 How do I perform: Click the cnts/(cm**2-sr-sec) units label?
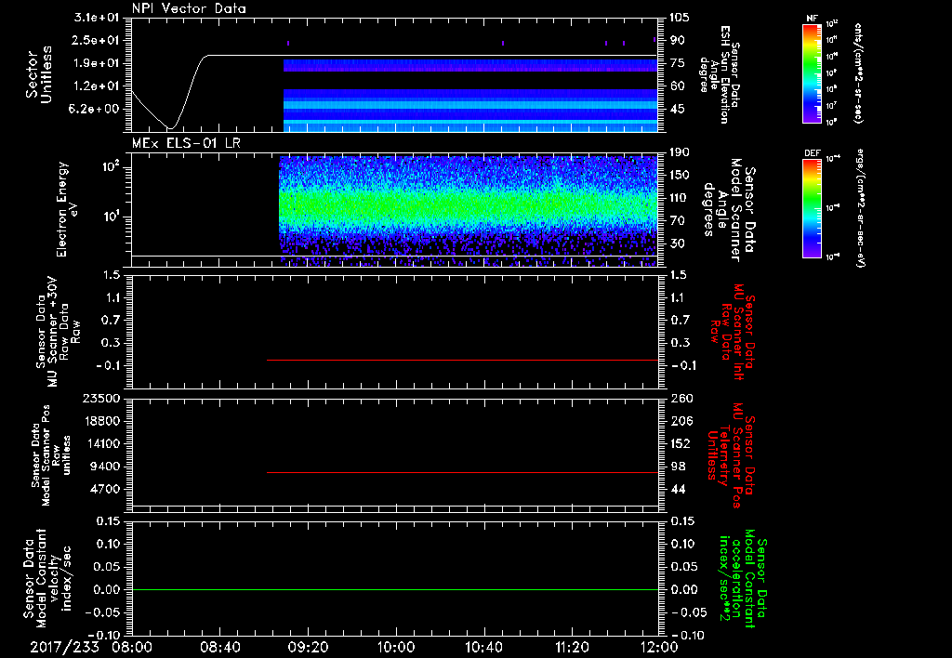coord(858,72)
